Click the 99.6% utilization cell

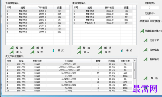pos(112,64)
